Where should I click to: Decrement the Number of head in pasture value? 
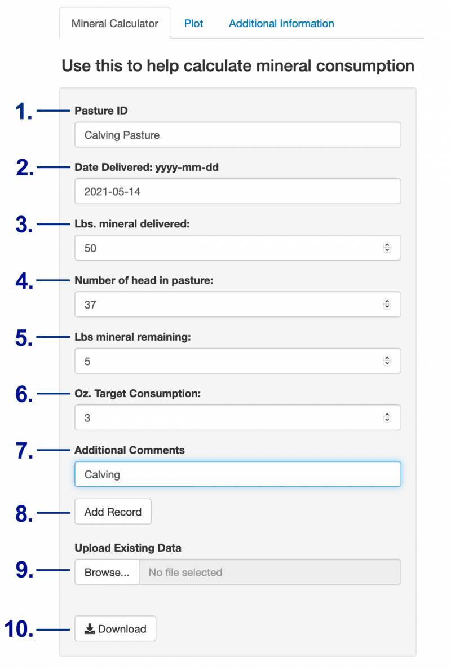click(x=387, y=307)
